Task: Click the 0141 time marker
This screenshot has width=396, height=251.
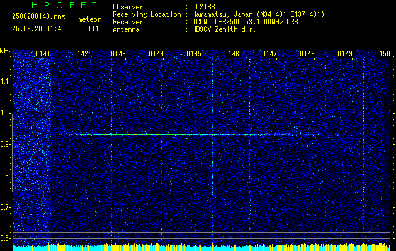Action: (x=43, y=54)
